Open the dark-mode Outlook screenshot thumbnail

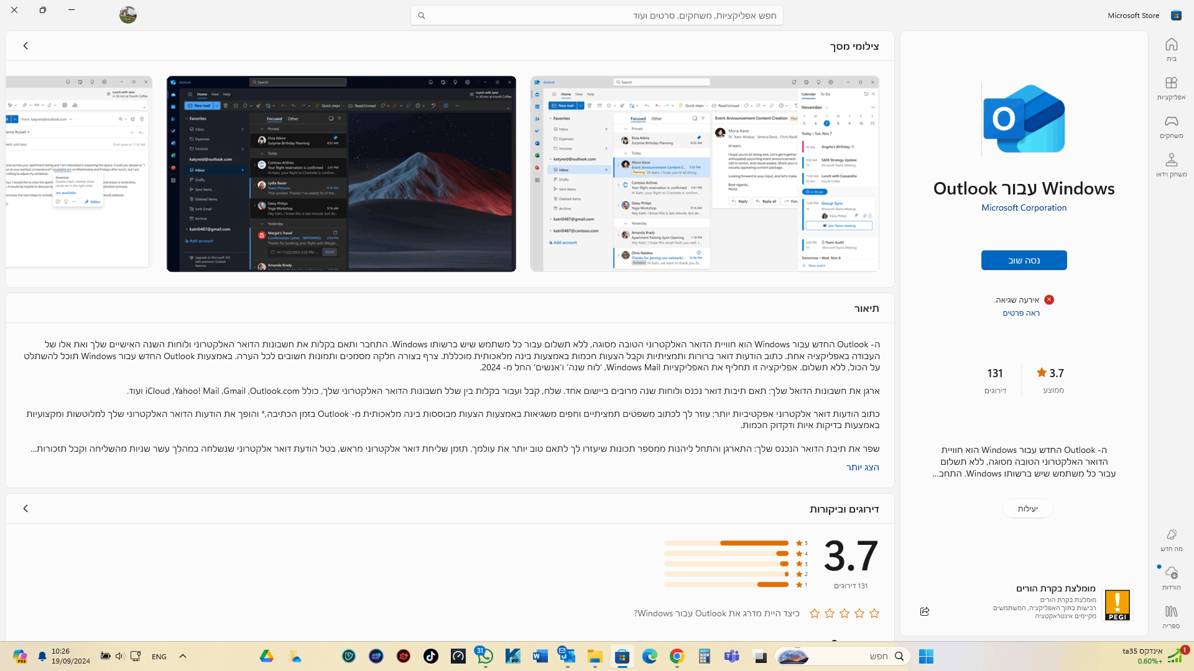[341, 173]
